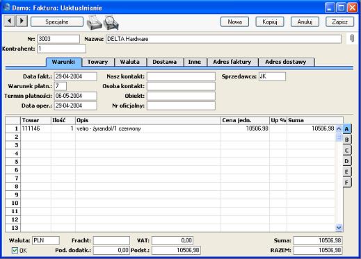This screenshot has height=259, width=361.
Task: Click the Suma total field
Action: [318, 240]
